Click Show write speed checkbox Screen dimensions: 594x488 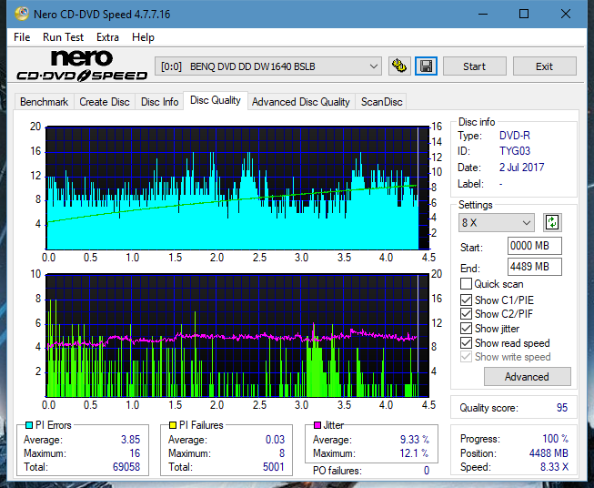466,357
